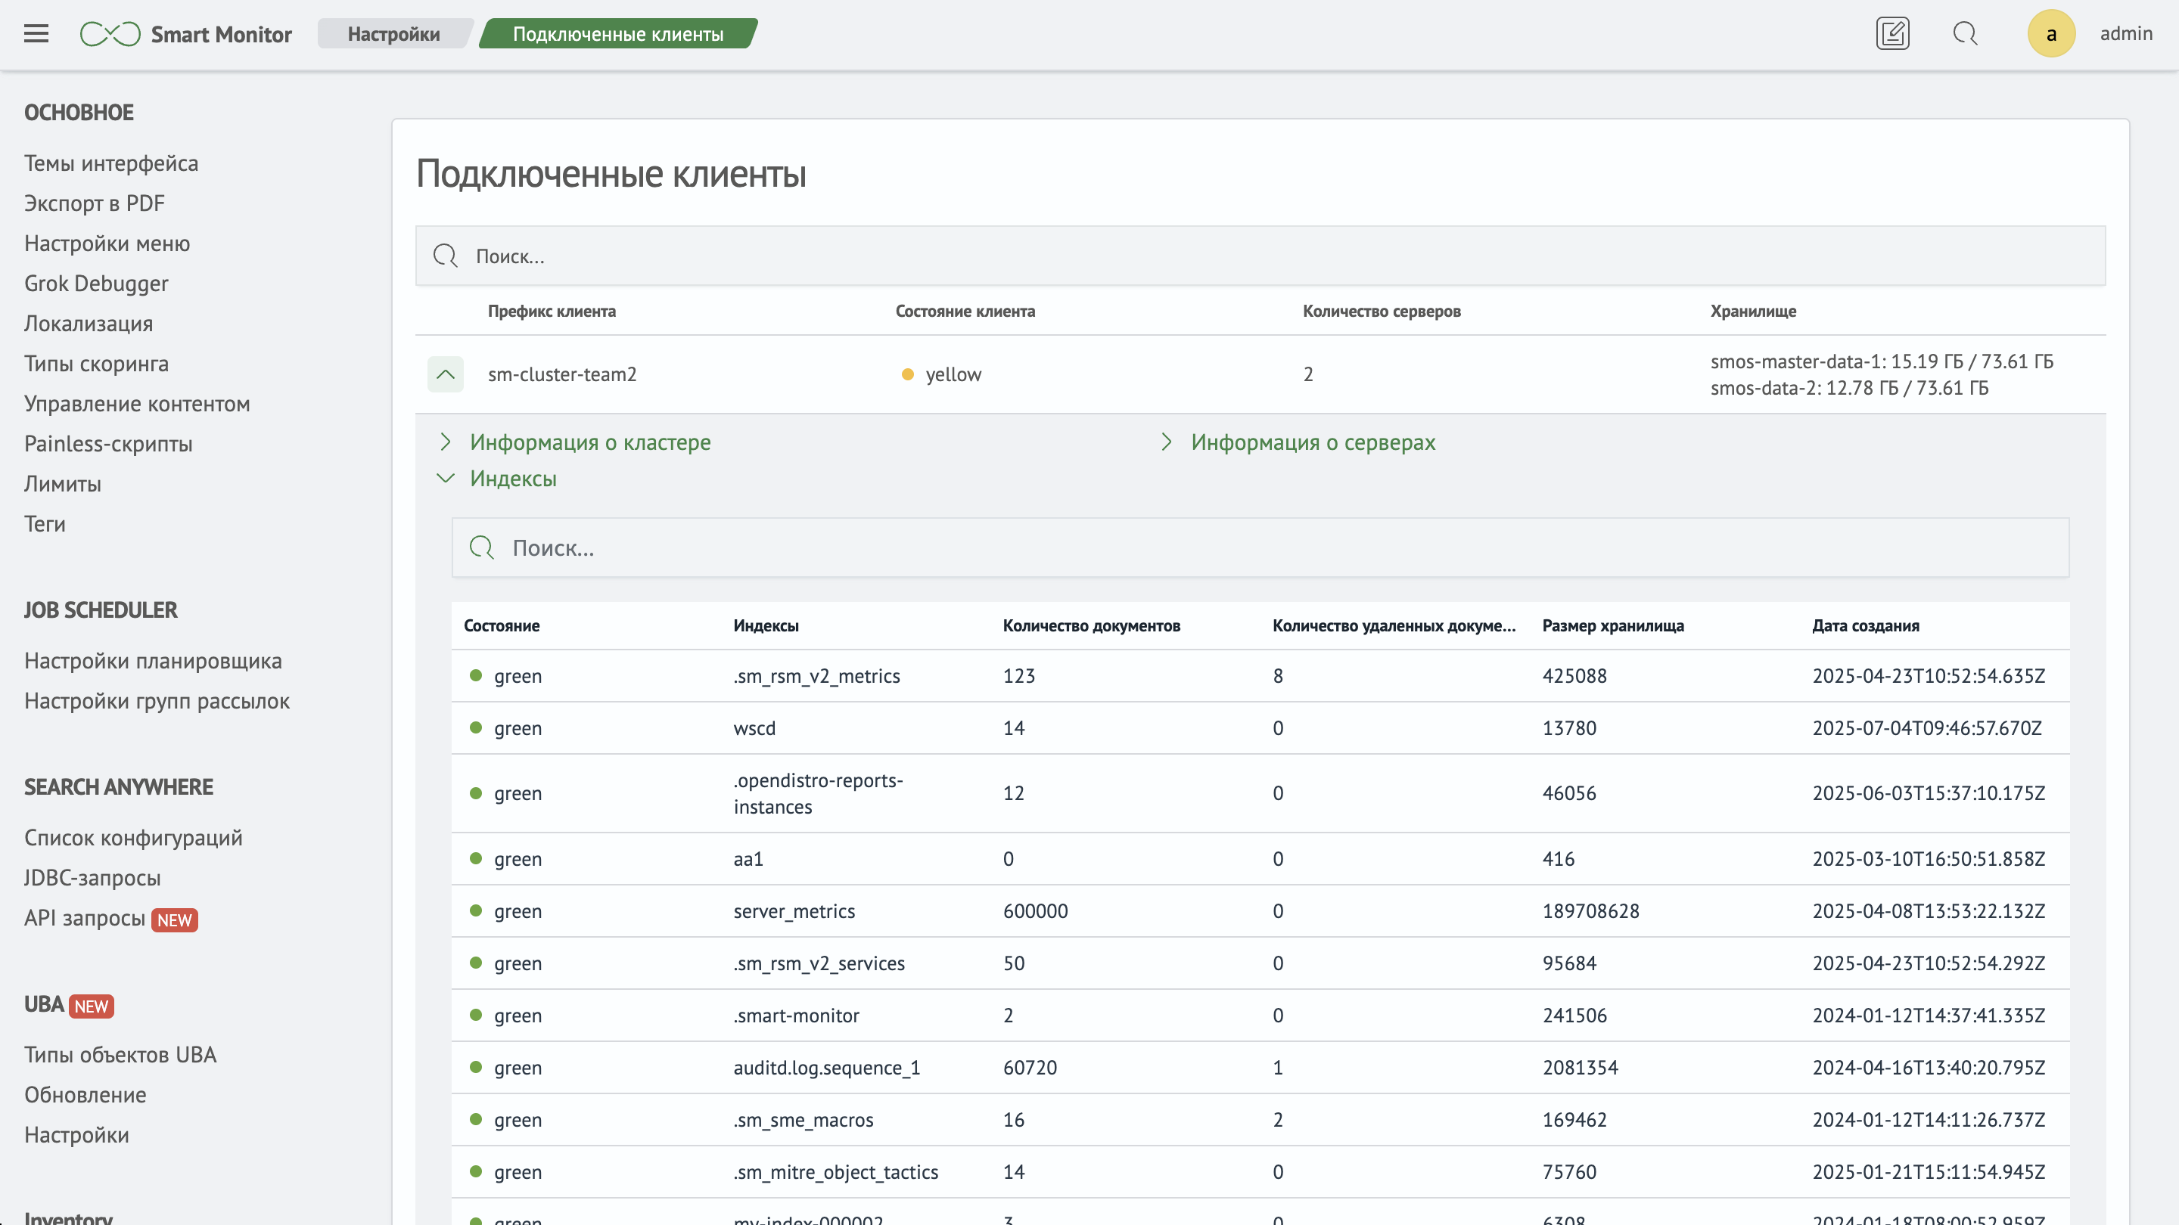Click the magnifier icon in indexes search
This screenshot has width=2179, height=1225.
482,547
